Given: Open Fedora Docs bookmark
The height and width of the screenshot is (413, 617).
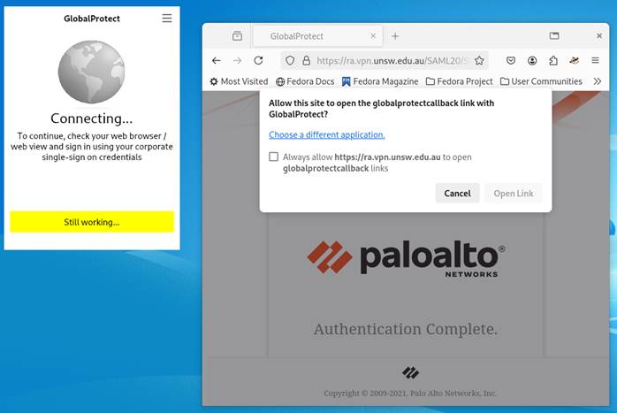Looking at the screenshot, I should click(x=305, y=81).
